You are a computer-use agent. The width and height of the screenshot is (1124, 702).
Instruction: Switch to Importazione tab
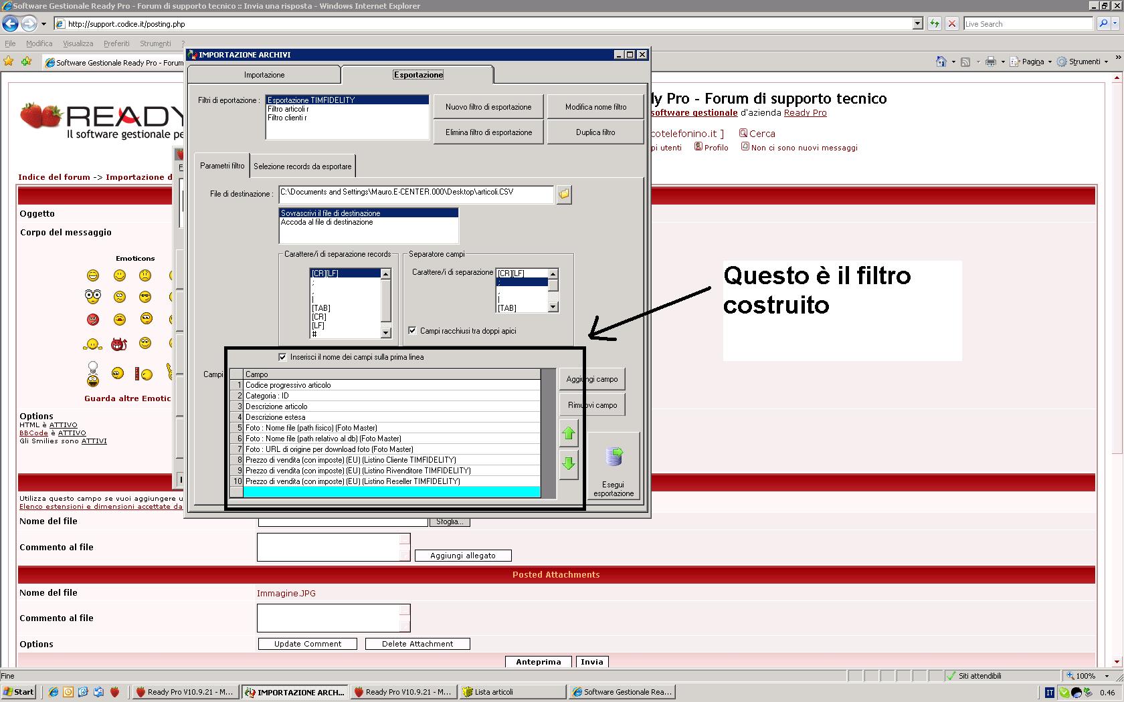click(x=264, y=75)
